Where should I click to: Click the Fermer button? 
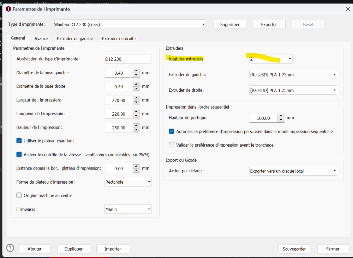pos(333,249)
